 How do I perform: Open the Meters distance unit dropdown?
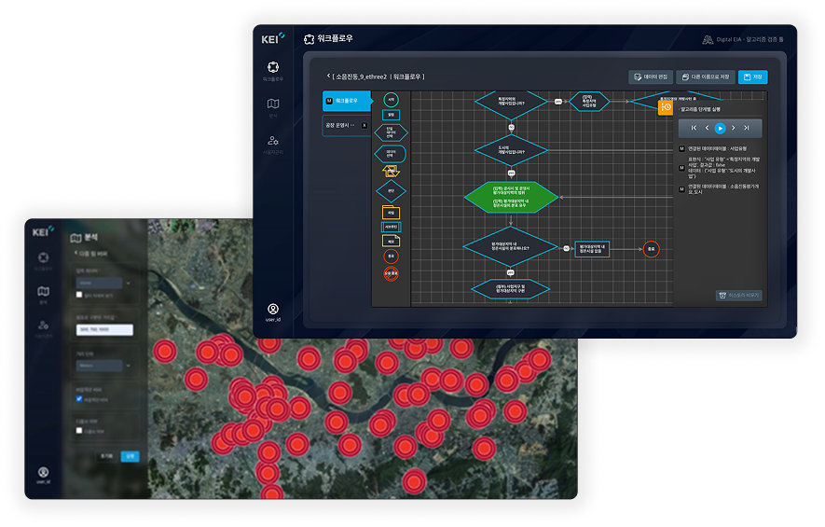[103, 366]
